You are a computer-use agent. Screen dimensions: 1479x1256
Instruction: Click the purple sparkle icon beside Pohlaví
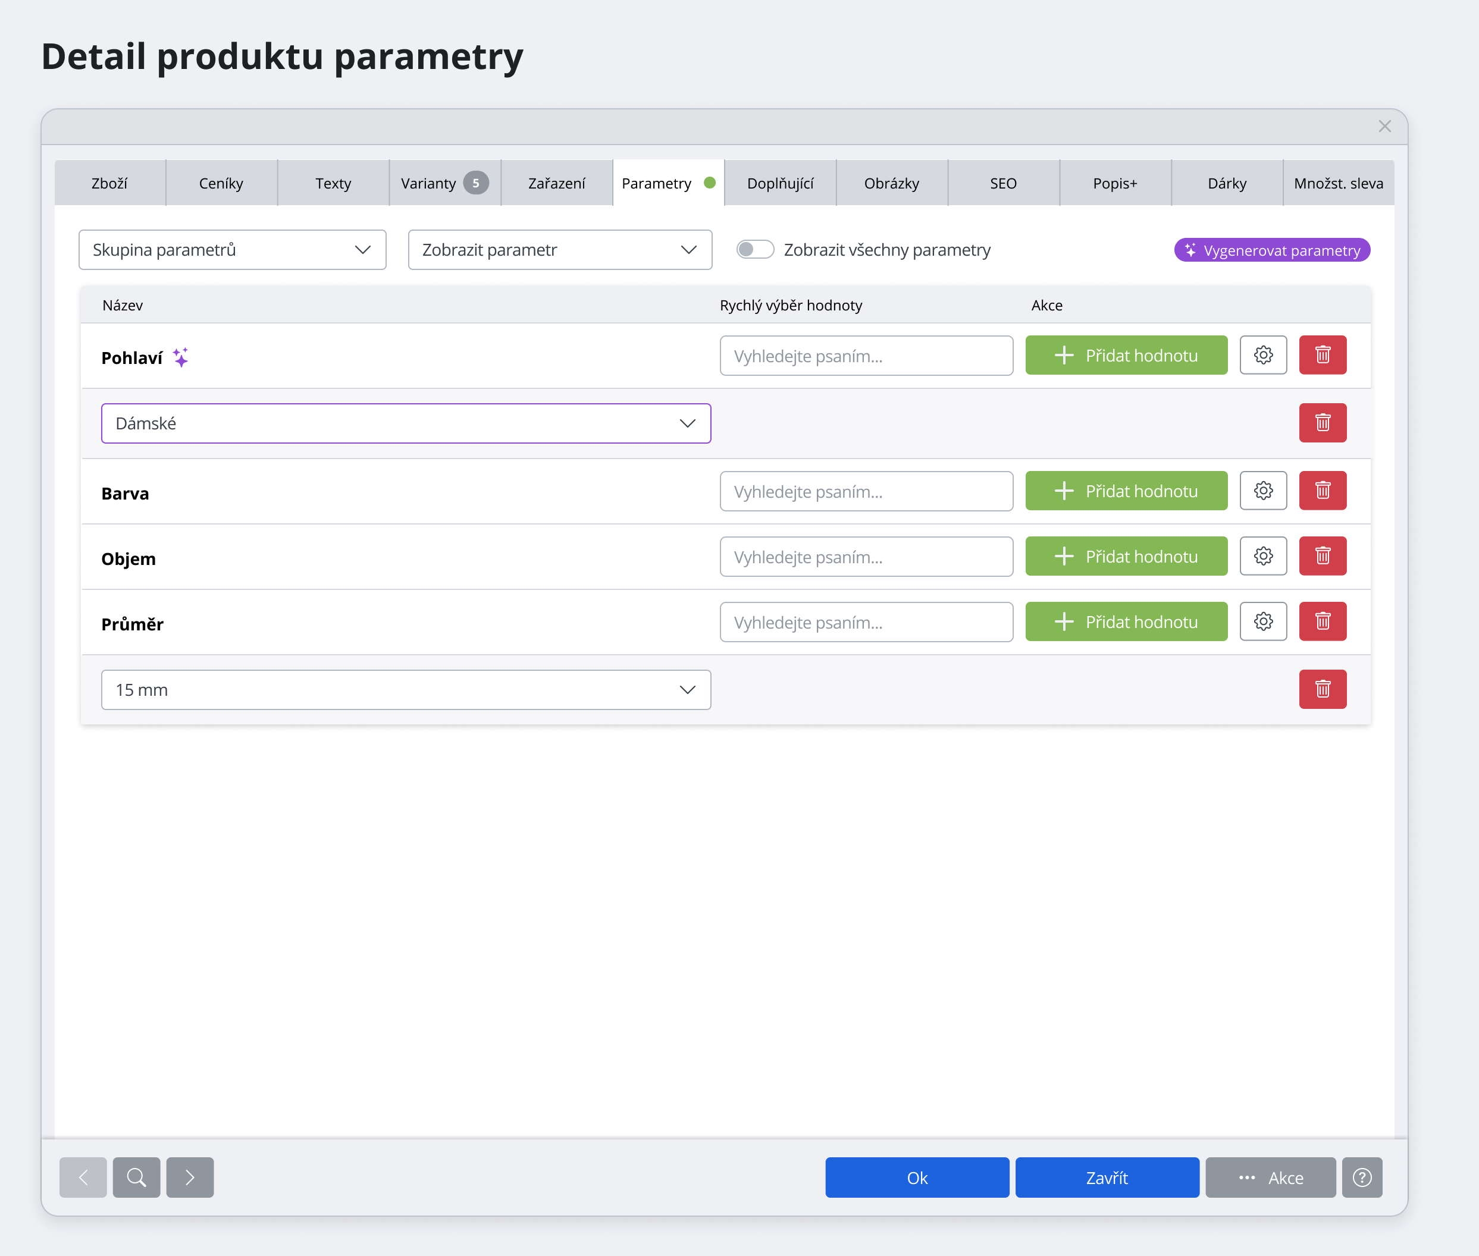pos(181,357)
